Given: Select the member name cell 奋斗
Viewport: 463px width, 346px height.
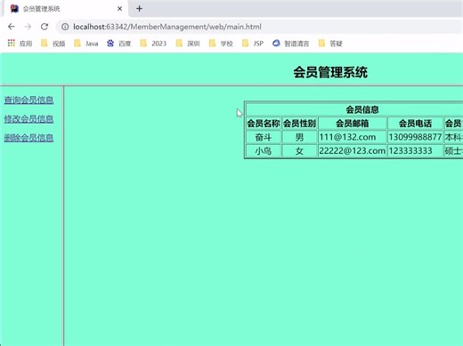Looking at the screenshot, I should coord(264,137).
